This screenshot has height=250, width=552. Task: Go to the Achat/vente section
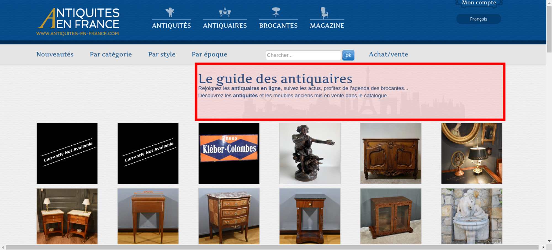coord(388,54)
